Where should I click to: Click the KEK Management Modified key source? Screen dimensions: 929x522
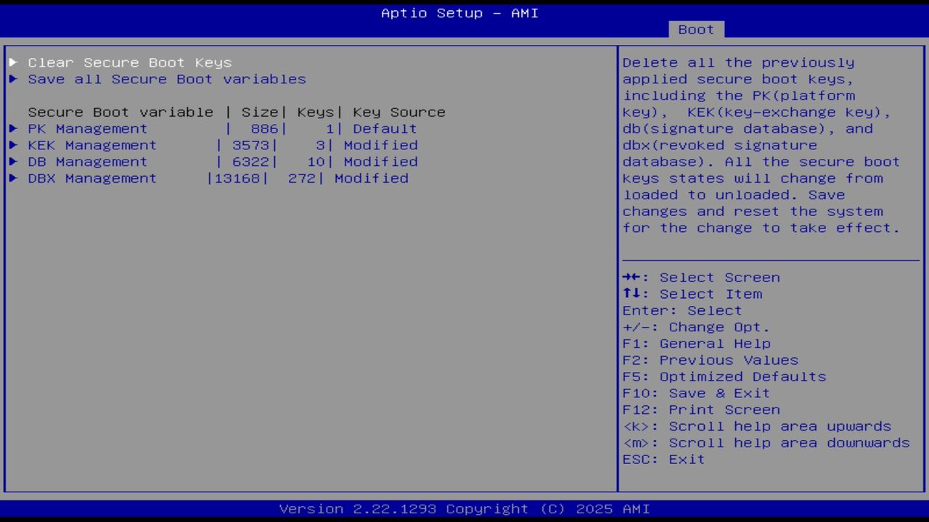380,145
